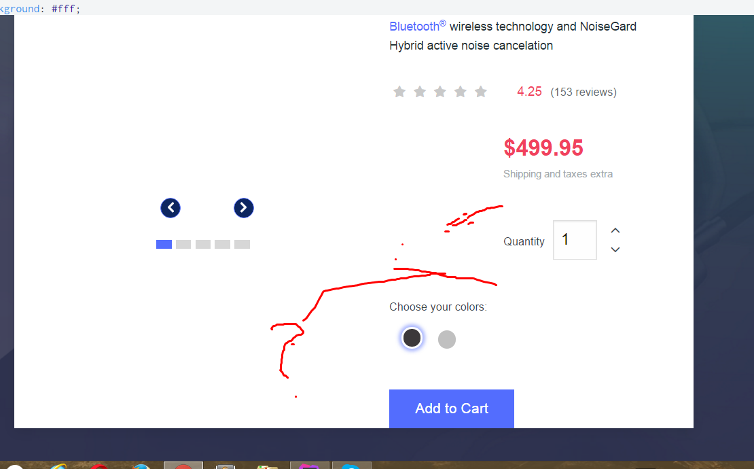Screen dimensions: 754x469
Task: Switch to the fifth carousel slide indicator
Action: [242, 245]
